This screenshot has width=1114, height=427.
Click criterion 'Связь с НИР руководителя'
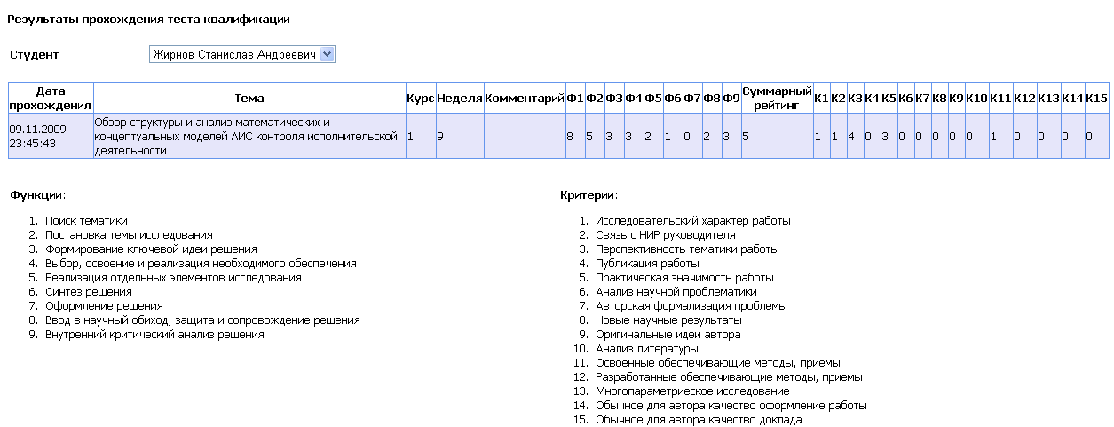[x=666, y=235]
